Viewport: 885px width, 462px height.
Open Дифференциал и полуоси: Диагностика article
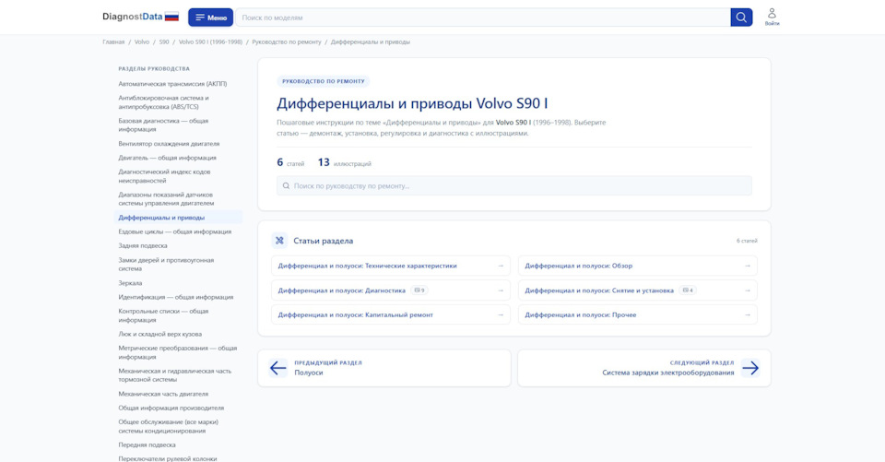[x=391, y=290]
